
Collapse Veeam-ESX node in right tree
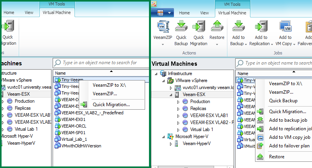pyautogui.click(x=171, y=95)
